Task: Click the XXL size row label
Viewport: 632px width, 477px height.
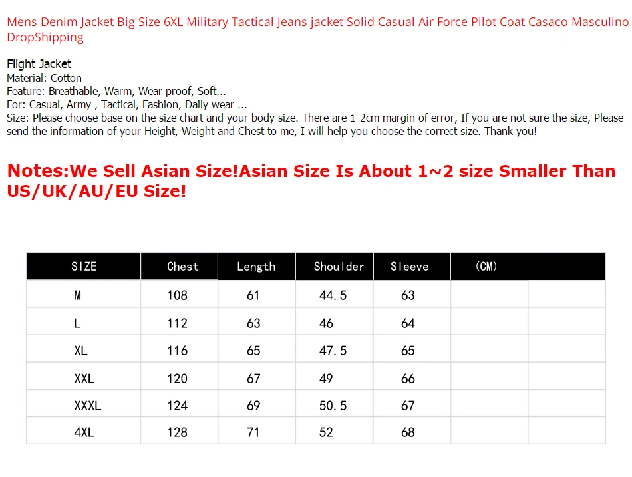Action: point(84,379)
